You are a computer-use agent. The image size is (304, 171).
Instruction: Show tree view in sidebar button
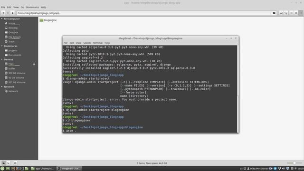pos(8,163)
